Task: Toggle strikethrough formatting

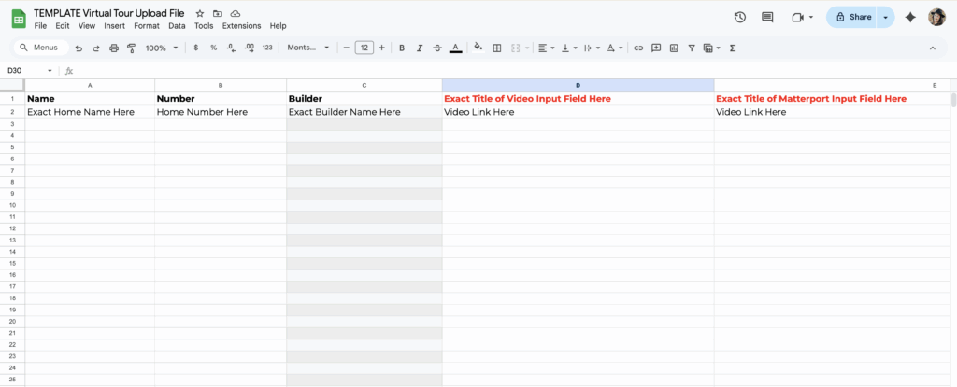Action: tap(437, 48)
